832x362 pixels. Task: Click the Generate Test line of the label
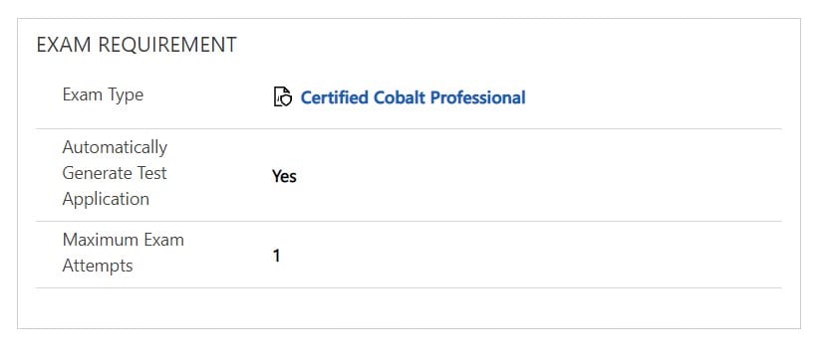pos(115,173)
